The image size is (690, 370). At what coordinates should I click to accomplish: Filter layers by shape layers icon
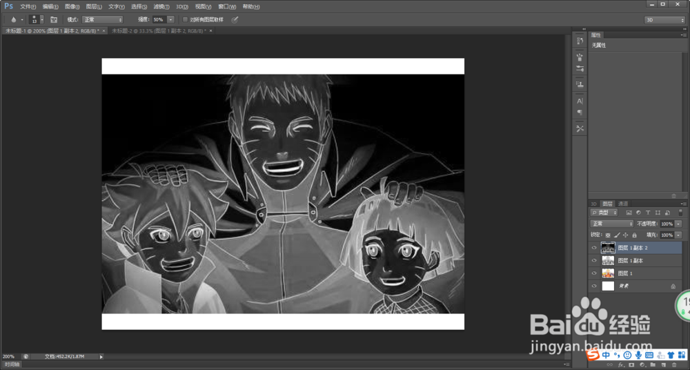point(658,213)
